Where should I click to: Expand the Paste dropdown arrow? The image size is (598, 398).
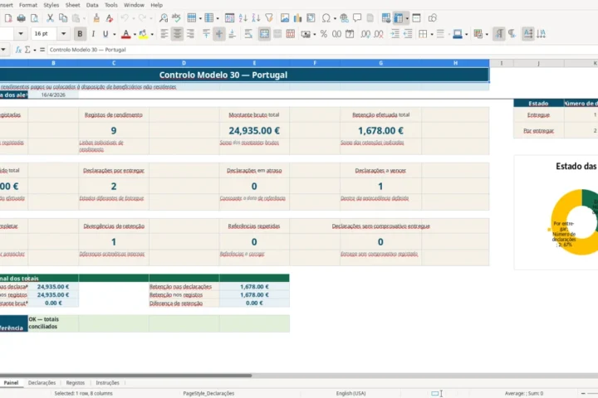click(x=84, y=18)
